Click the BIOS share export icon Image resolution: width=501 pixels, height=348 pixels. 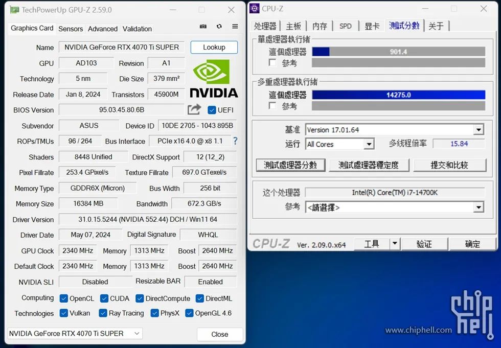coord(194,109)
